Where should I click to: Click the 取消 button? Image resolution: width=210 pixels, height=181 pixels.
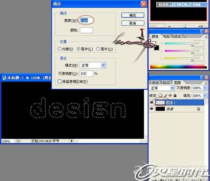tap(133, 23)
